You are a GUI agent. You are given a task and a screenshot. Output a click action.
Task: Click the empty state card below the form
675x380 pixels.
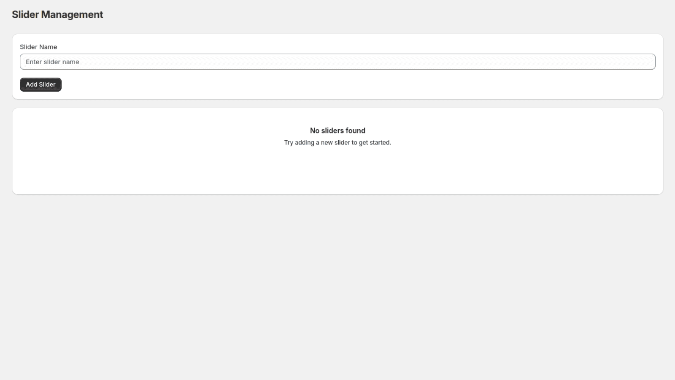pyautogui.click(x=337, y=169)
